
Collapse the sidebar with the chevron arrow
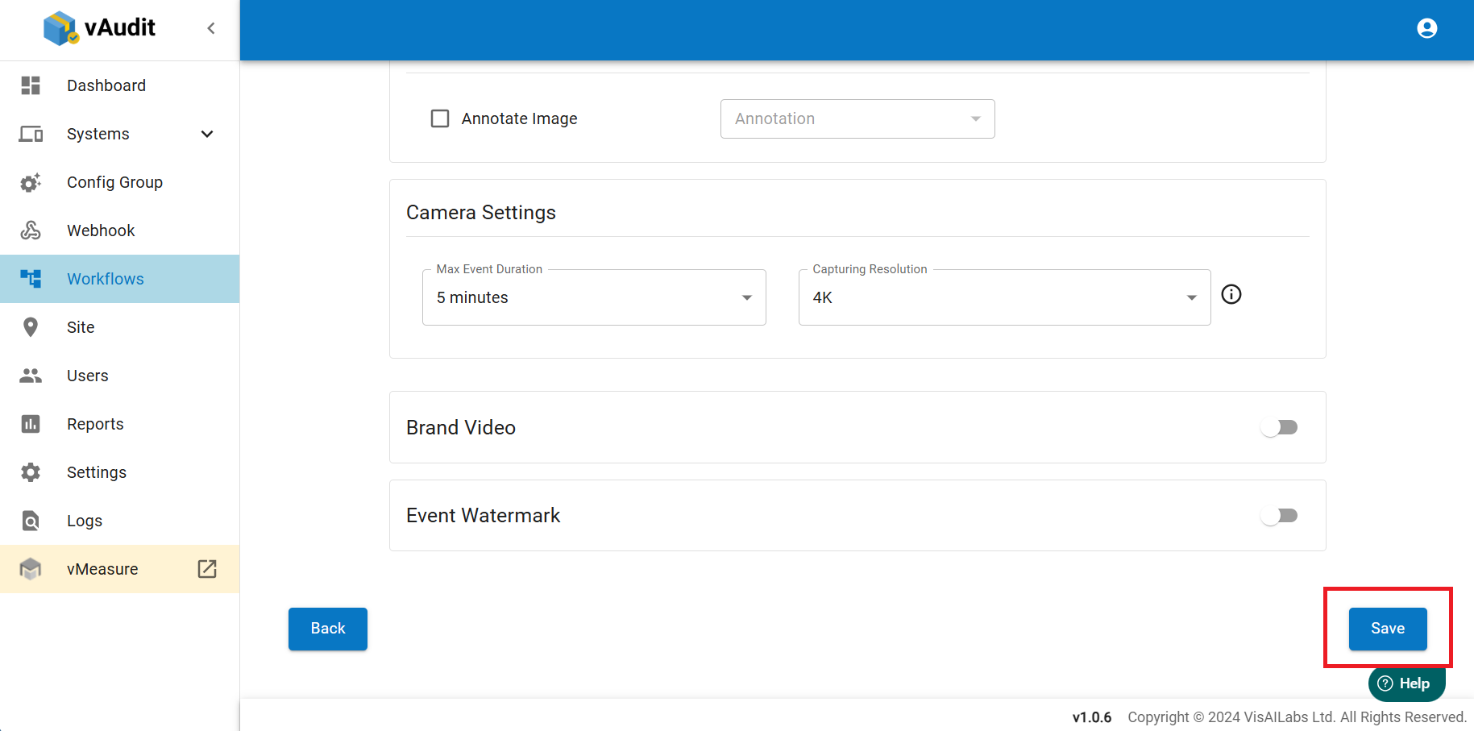211,28
